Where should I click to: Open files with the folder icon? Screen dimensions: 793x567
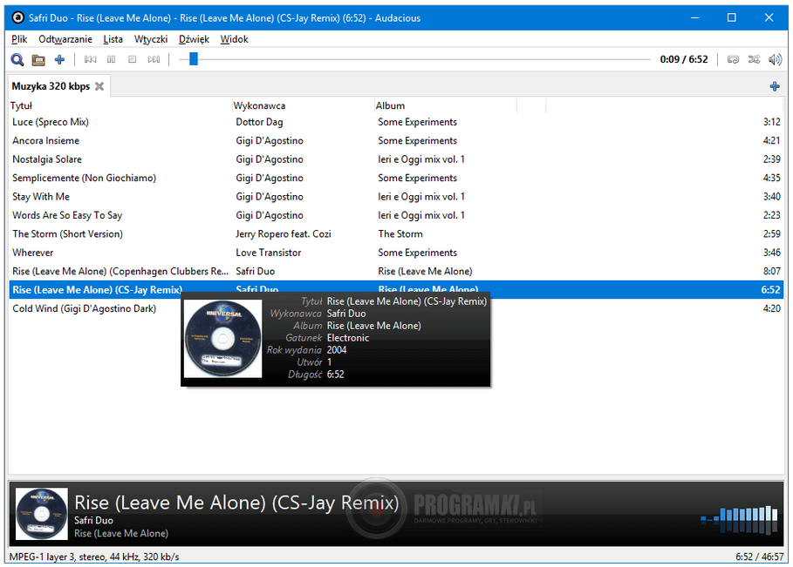coord(38,60)
